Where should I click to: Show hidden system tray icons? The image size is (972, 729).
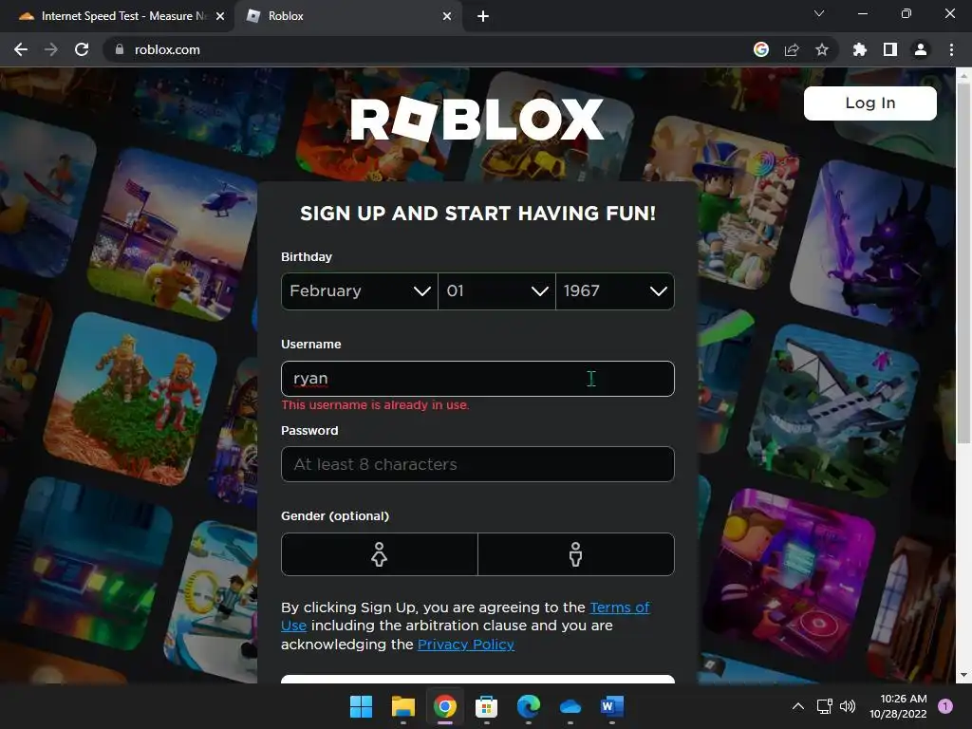tap(798, 706)
